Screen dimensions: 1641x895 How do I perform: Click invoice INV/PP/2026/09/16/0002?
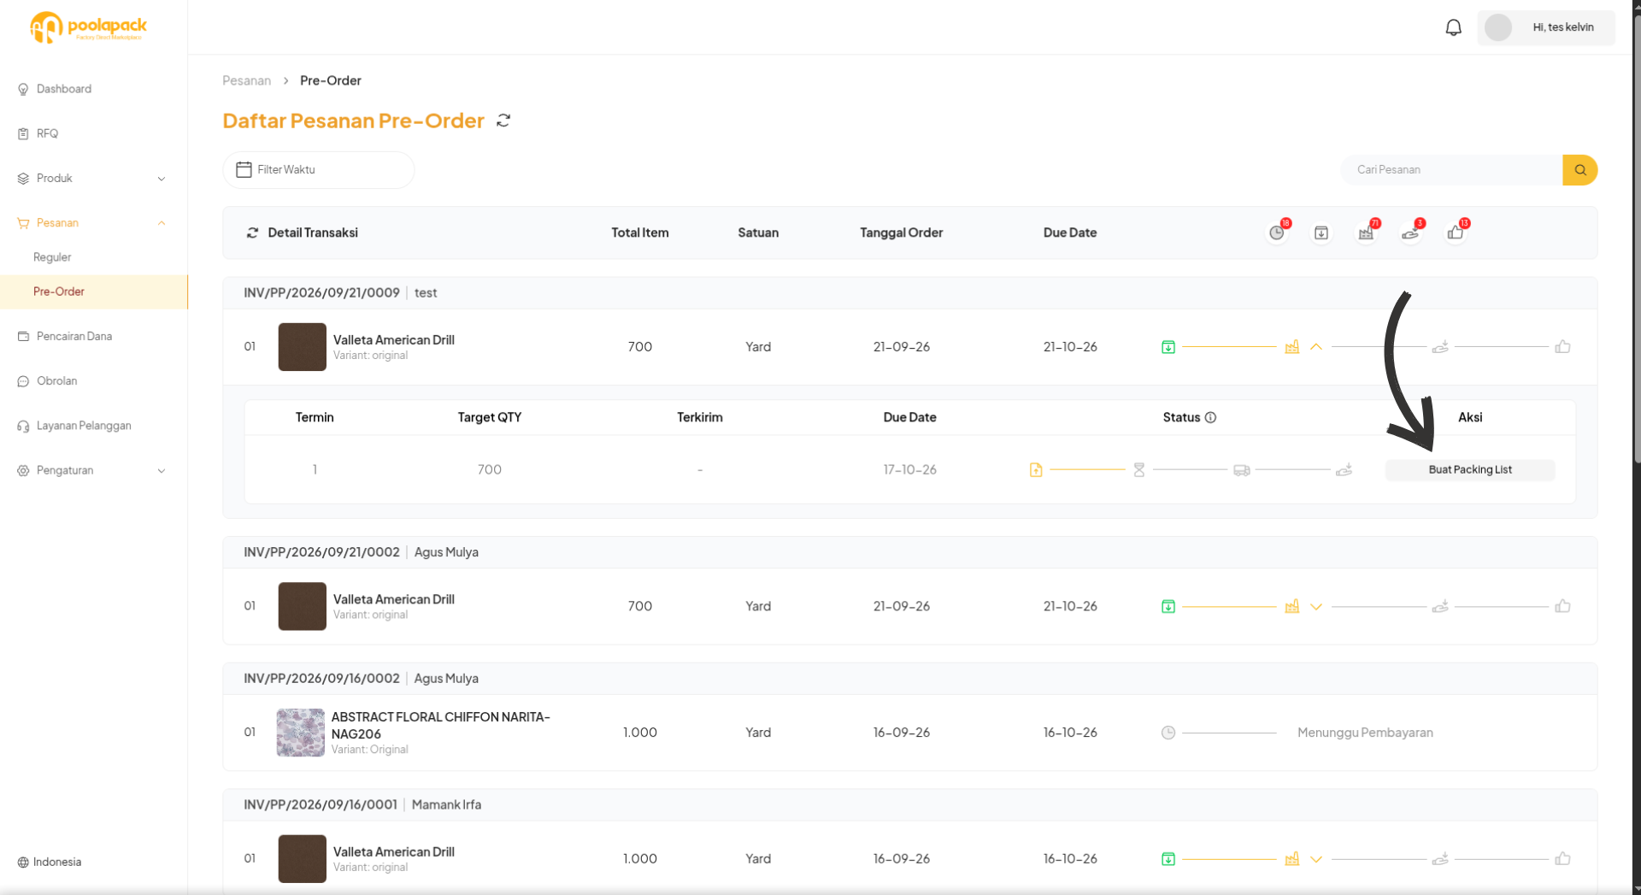tap(321, 678)
